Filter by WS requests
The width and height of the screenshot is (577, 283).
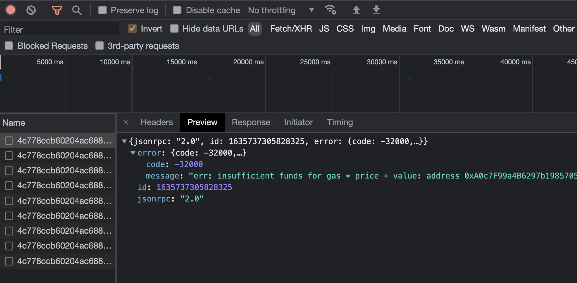pyautogui.click(x=468, y=29)
